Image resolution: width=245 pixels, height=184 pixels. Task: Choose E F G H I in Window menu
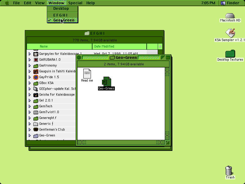(x=62, y=15)
